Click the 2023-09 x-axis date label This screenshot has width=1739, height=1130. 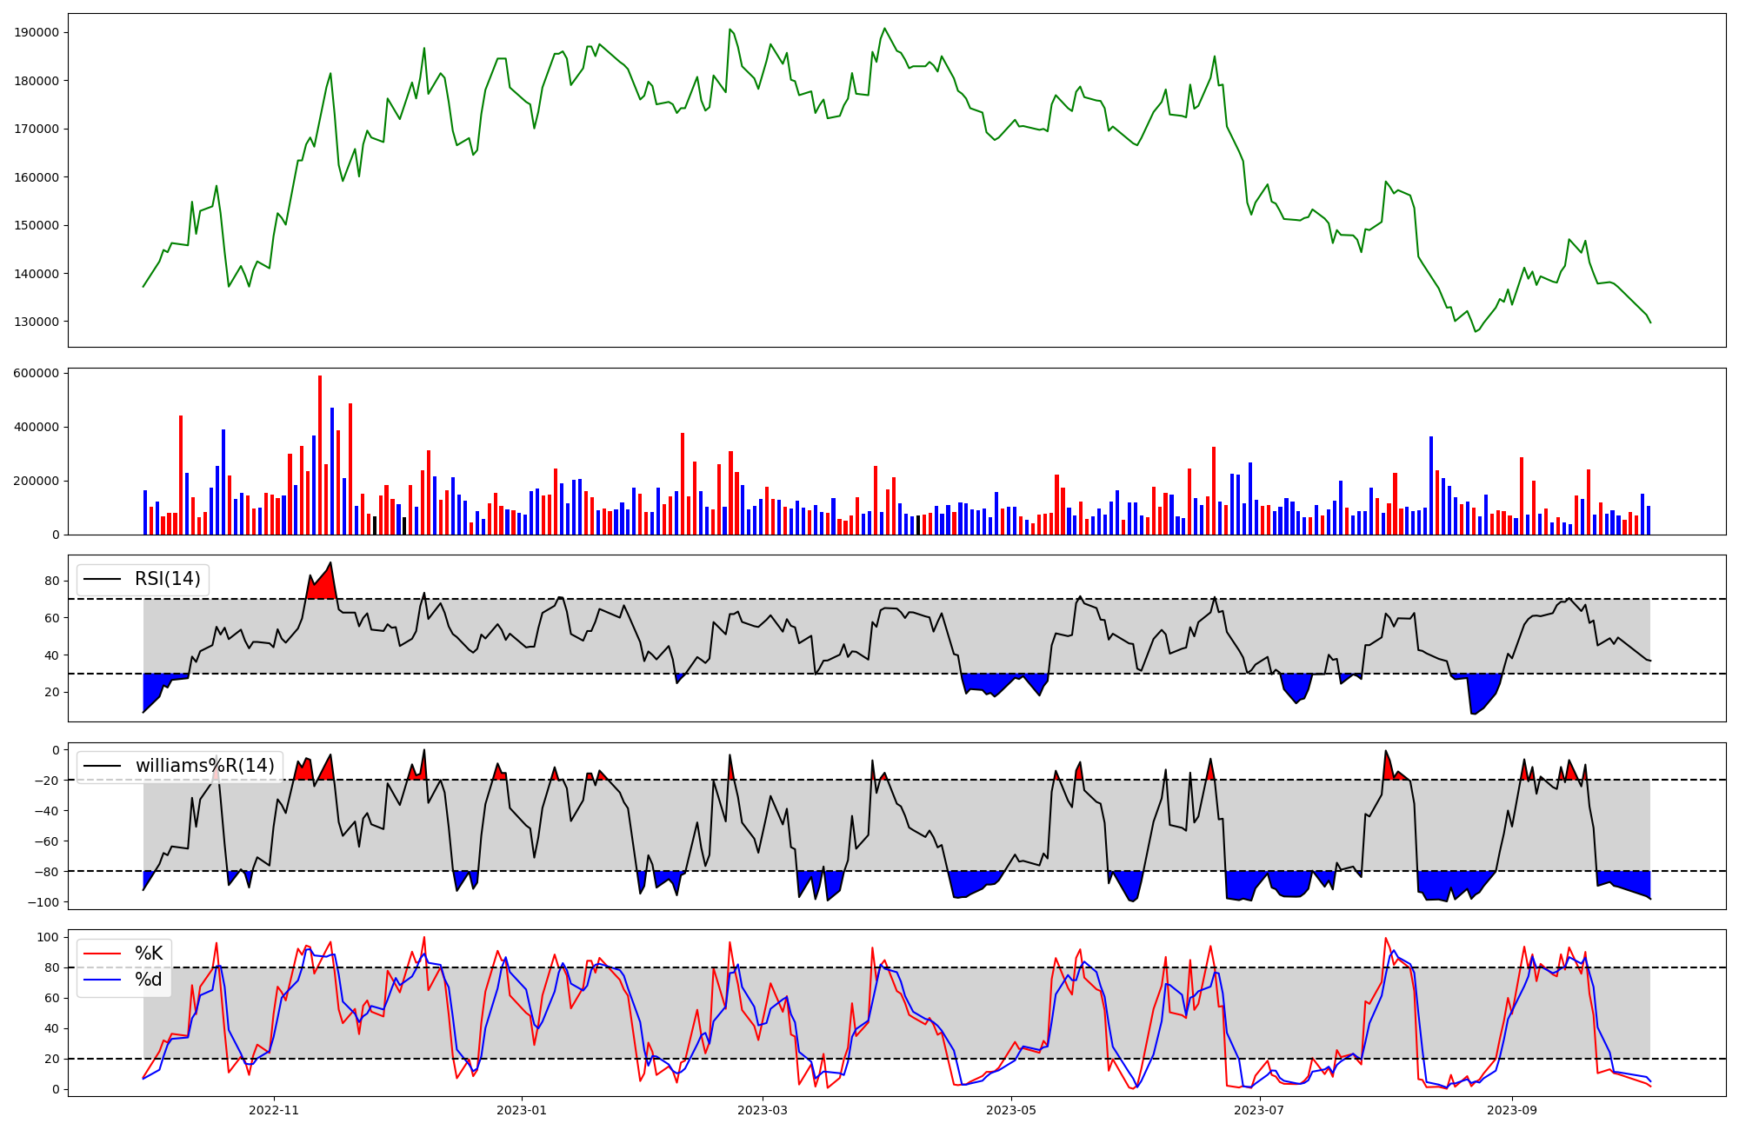tap(1512, 1110)
